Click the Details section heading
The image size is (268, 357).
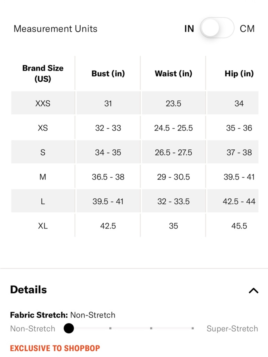coord(28,290)
